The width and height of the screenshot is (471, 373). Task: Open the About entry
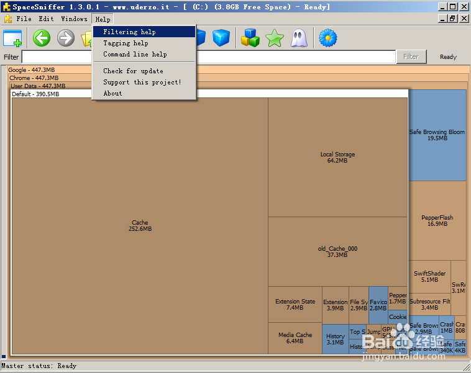(144, 93)
